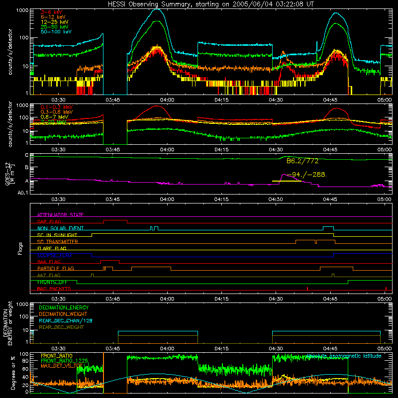This screenshot has height=398, width=398.
Task: Click the GOES-12 axis label
Action: [x=10, y=174]
